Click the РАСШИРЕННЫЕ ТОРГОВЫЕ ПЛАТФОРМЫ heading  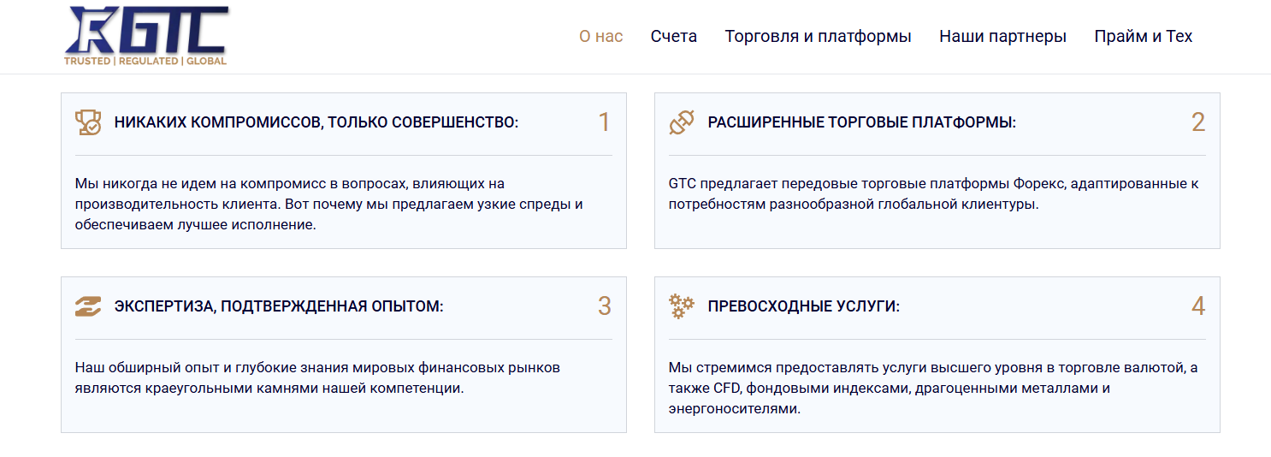click(862, 122)
